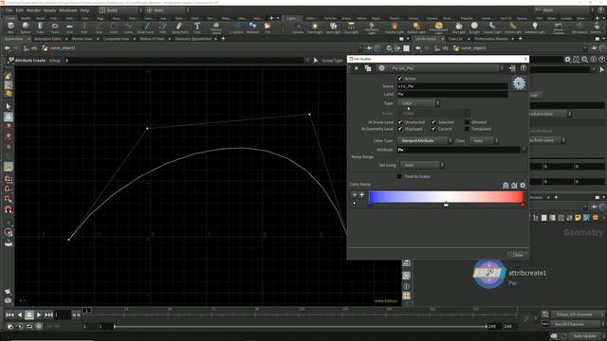
Task: Switch to the Geometry Spreadsheet tab
Action: (193, 39)
